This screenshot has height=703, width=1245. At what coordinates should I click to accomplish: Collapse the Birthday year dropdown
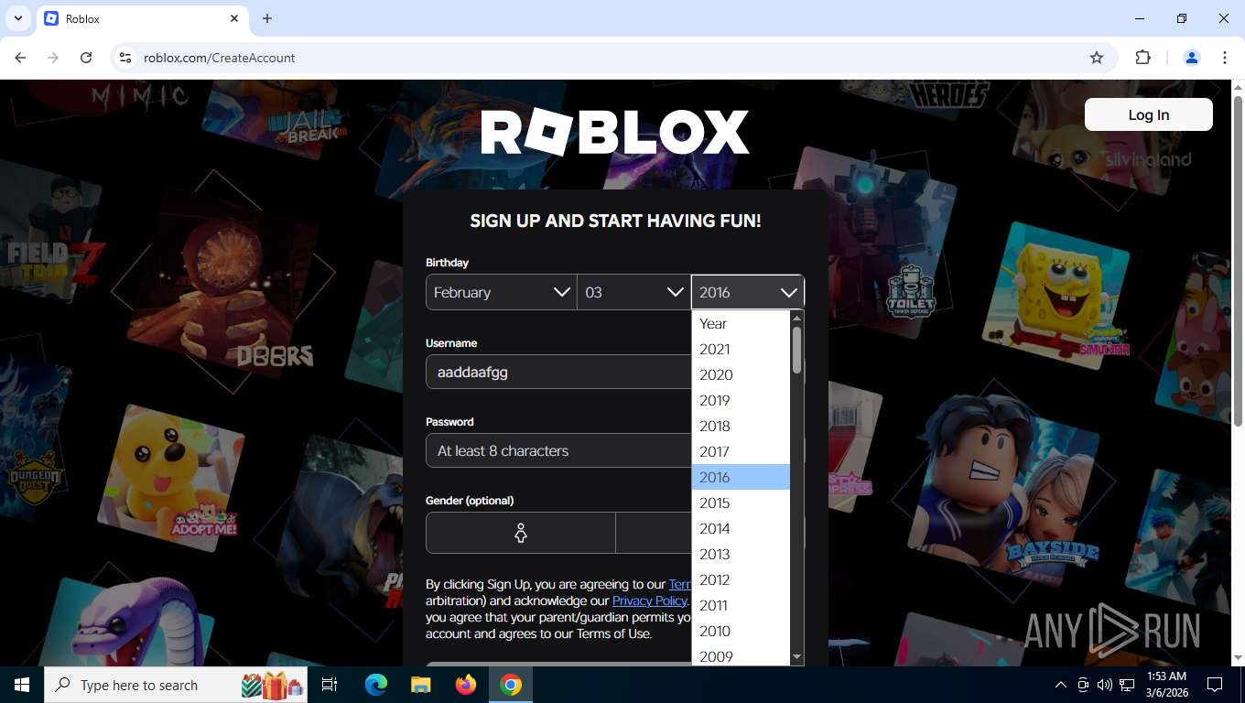pyautogui.click(x=748, y=292)
